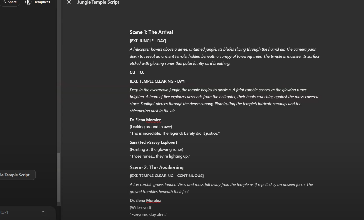Screen dimensions: 364x220
Task: Click the Share button label
Action: (x=12, y=2)
